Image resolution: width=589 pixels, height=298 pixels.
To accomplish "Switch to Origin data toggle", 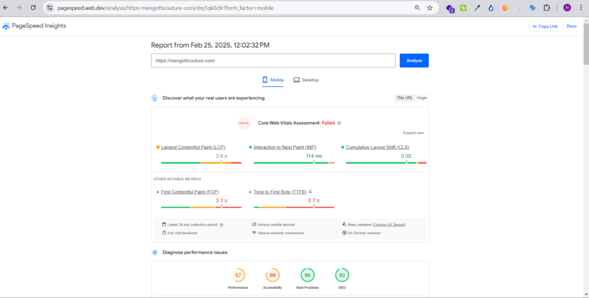I will tap(422, 98).
